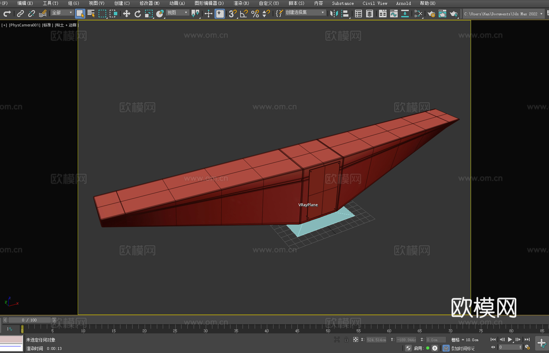Click time slider handle '0 / 100'

pyautogui.click(x=29, y=320)
